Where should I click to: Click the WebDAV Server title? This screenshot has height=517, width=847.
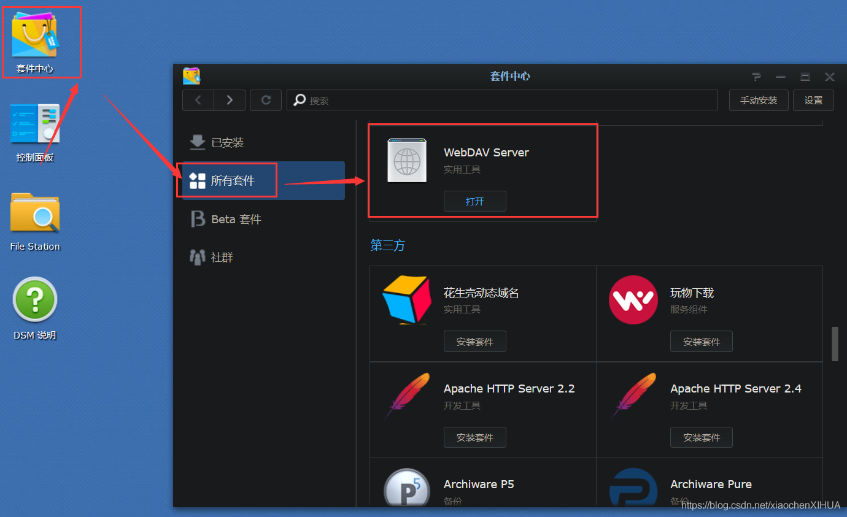click(486, 152)
